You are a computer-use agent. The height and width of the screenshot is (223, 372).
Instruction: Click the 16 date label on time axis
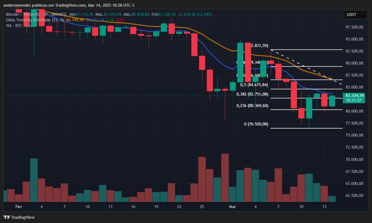click(133, 207)
